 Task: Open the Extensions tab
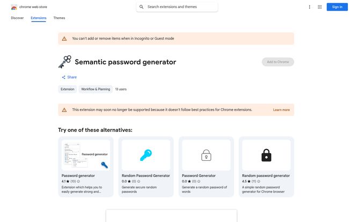tap(38, 18)
